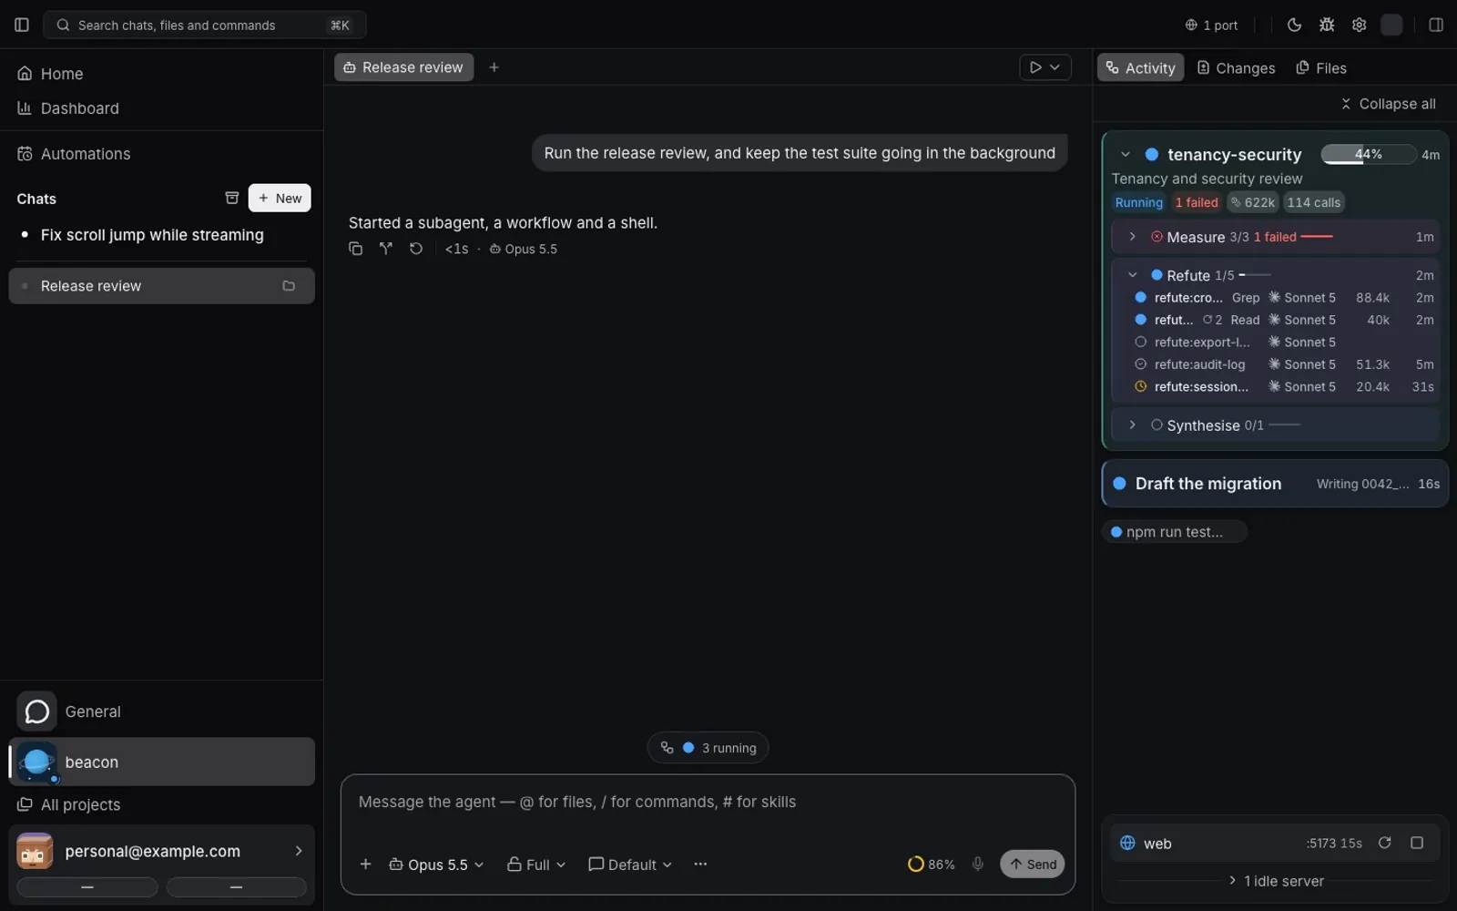Expand the Synthesise step

[x=1132, y=425]
